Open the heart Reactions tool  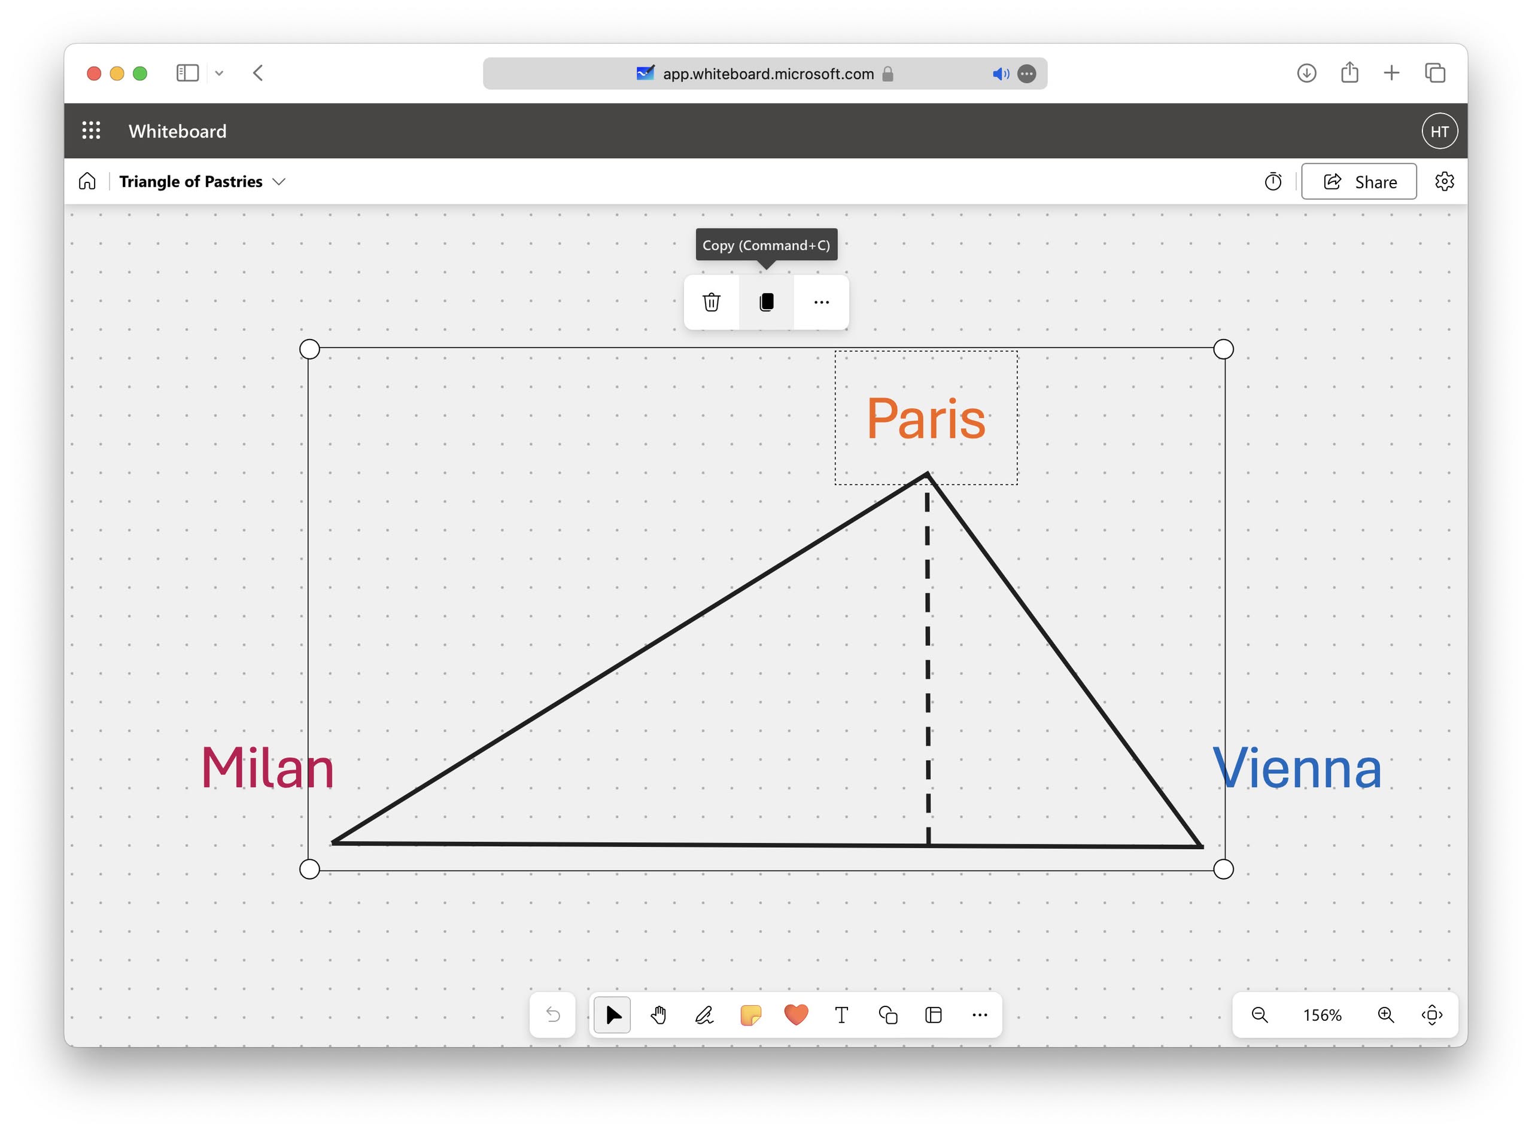point(796,1015)
